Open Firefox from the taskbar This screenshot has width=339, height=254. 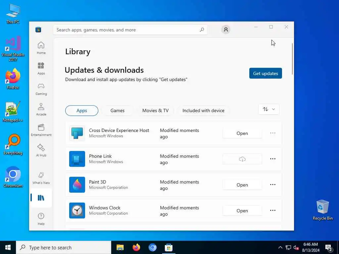pos(136,247)
